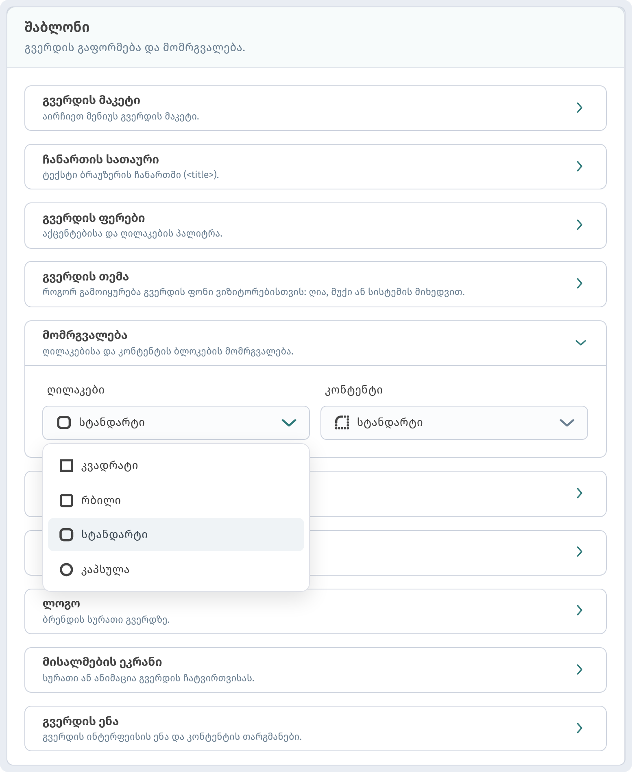Open the კონტენტი rounding dropdown
The image size is (632, 772).
454,423
